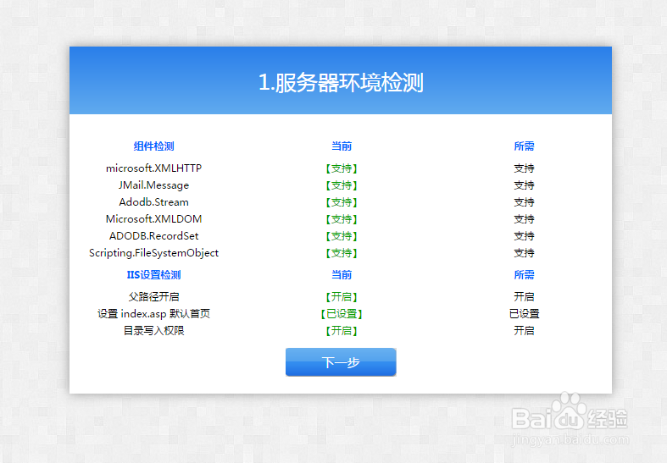
Task: Click the 父路径开启 setting label
Action: click(x=153, y=297)
